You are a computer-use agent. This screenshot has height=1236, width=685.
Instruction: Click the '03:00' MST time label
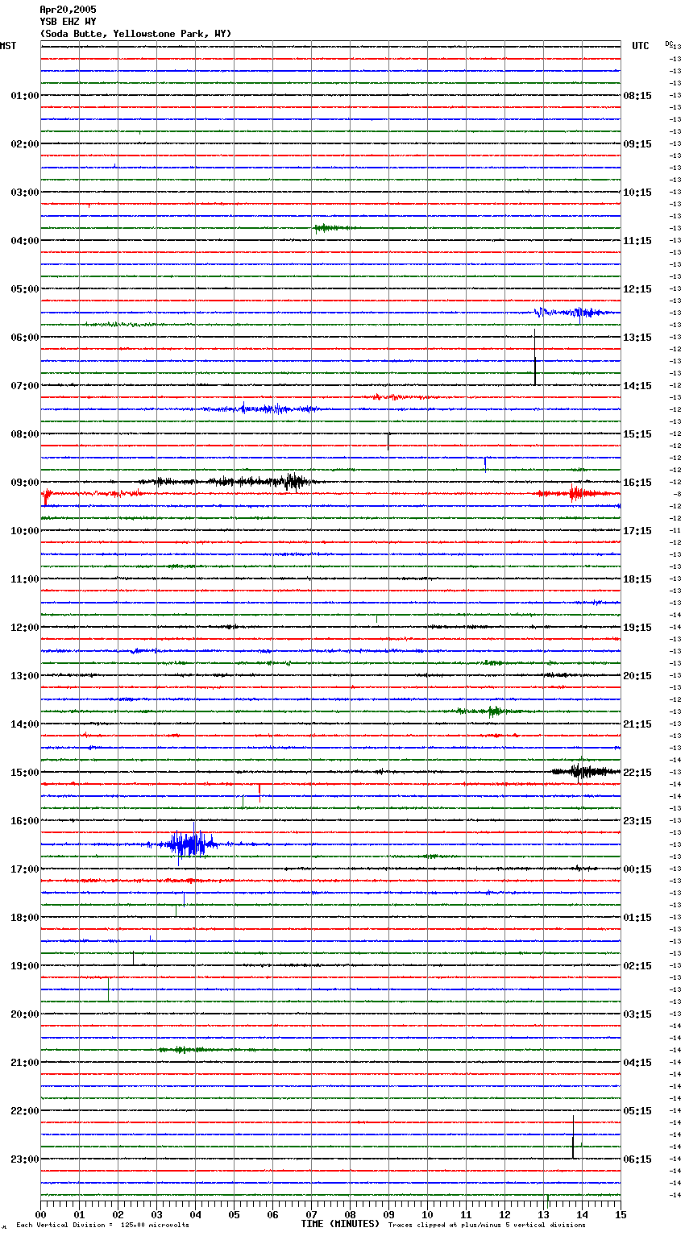(x=25, y=193)
